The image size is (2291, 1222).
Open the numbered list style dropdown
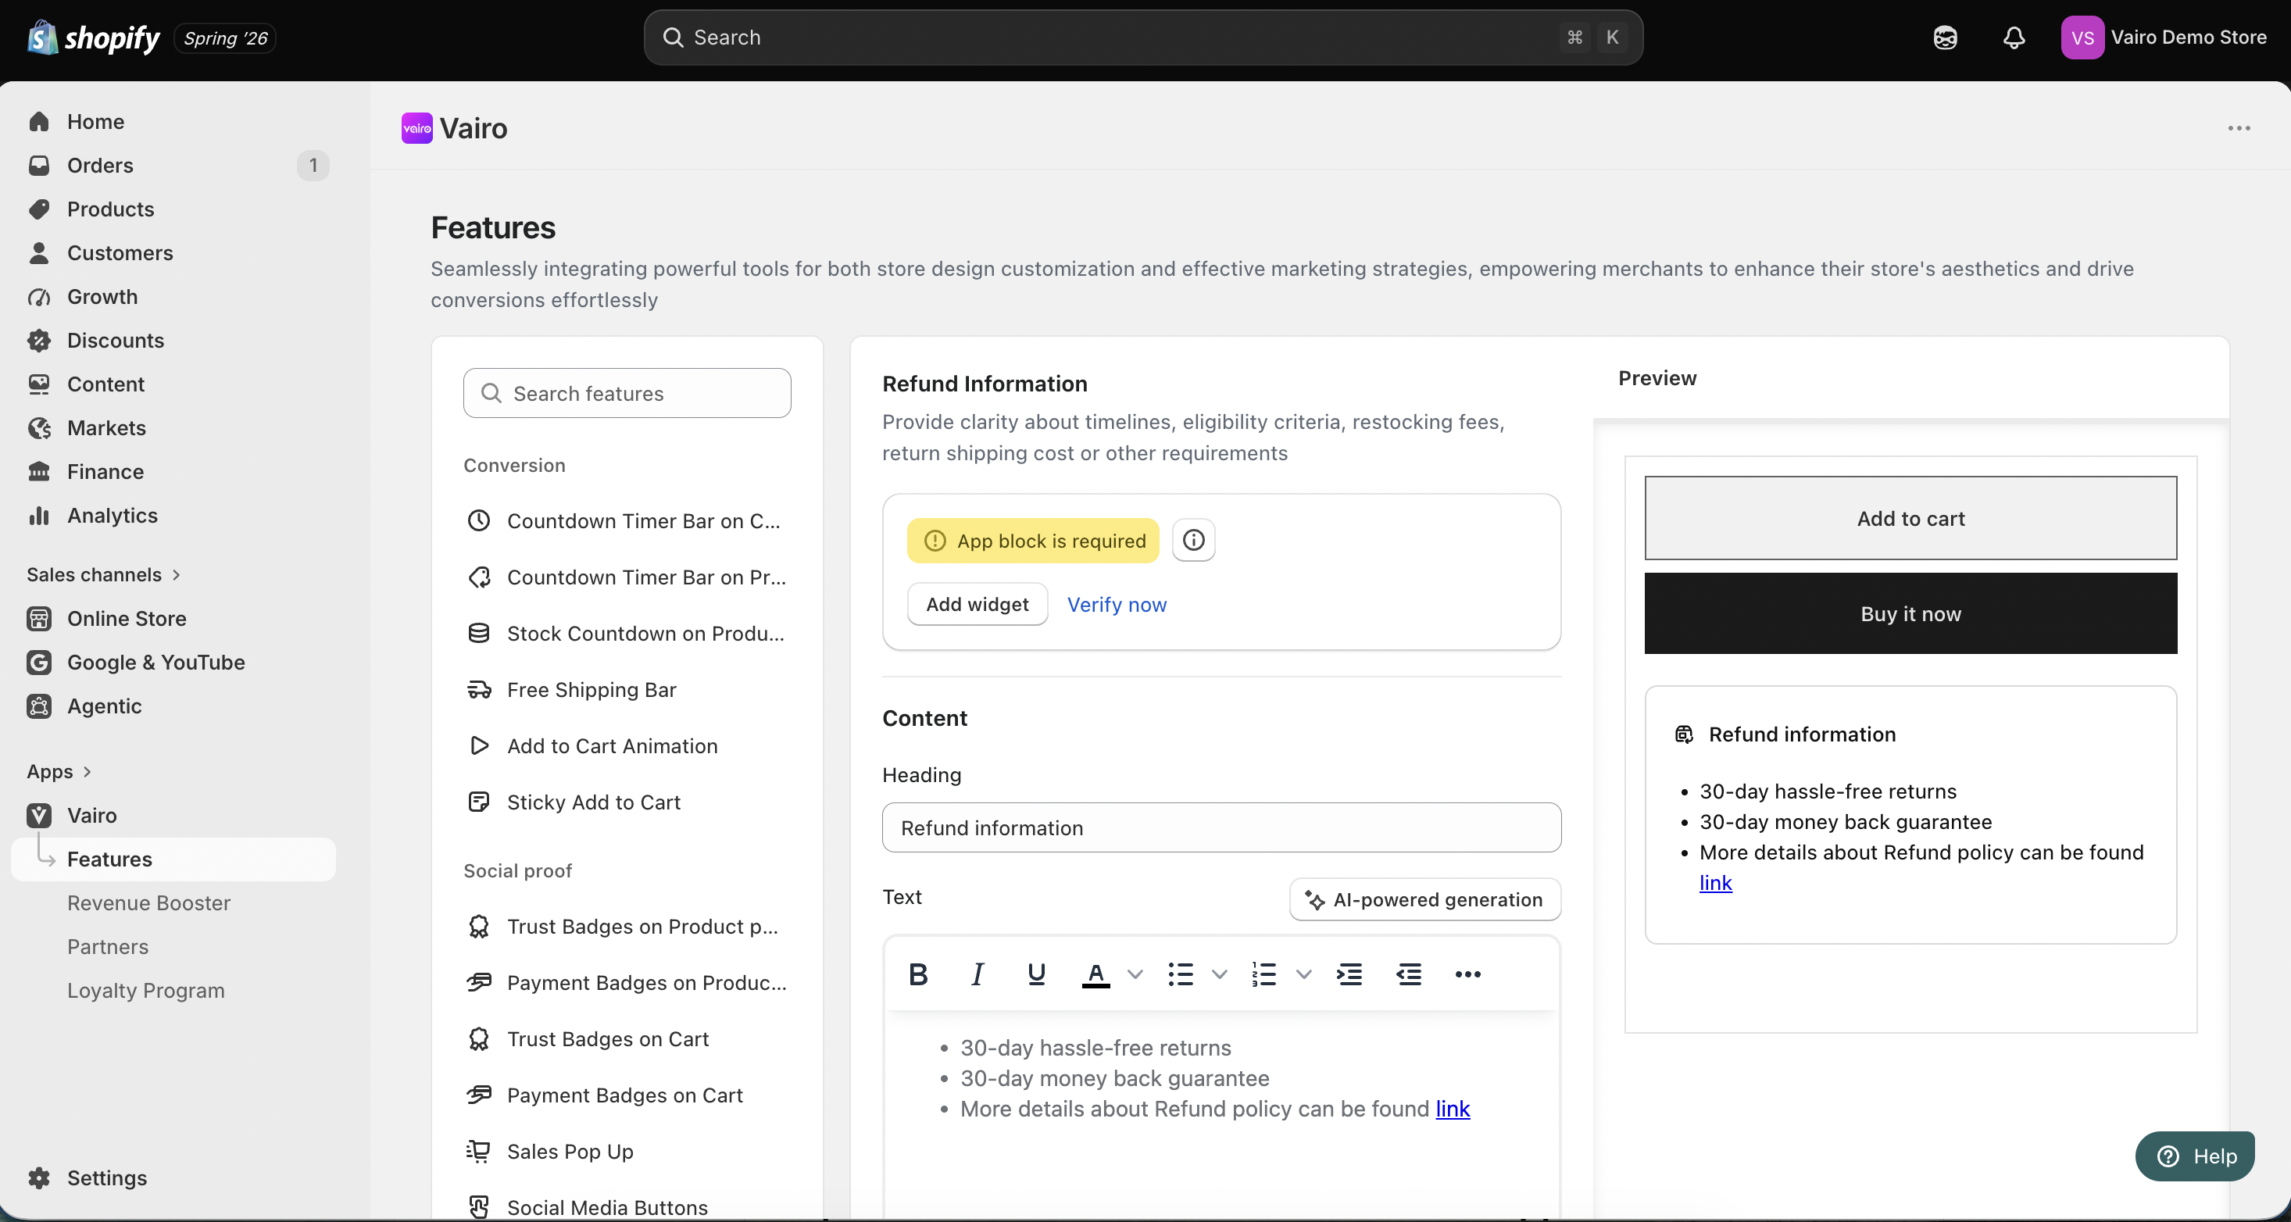(1304, 974)
